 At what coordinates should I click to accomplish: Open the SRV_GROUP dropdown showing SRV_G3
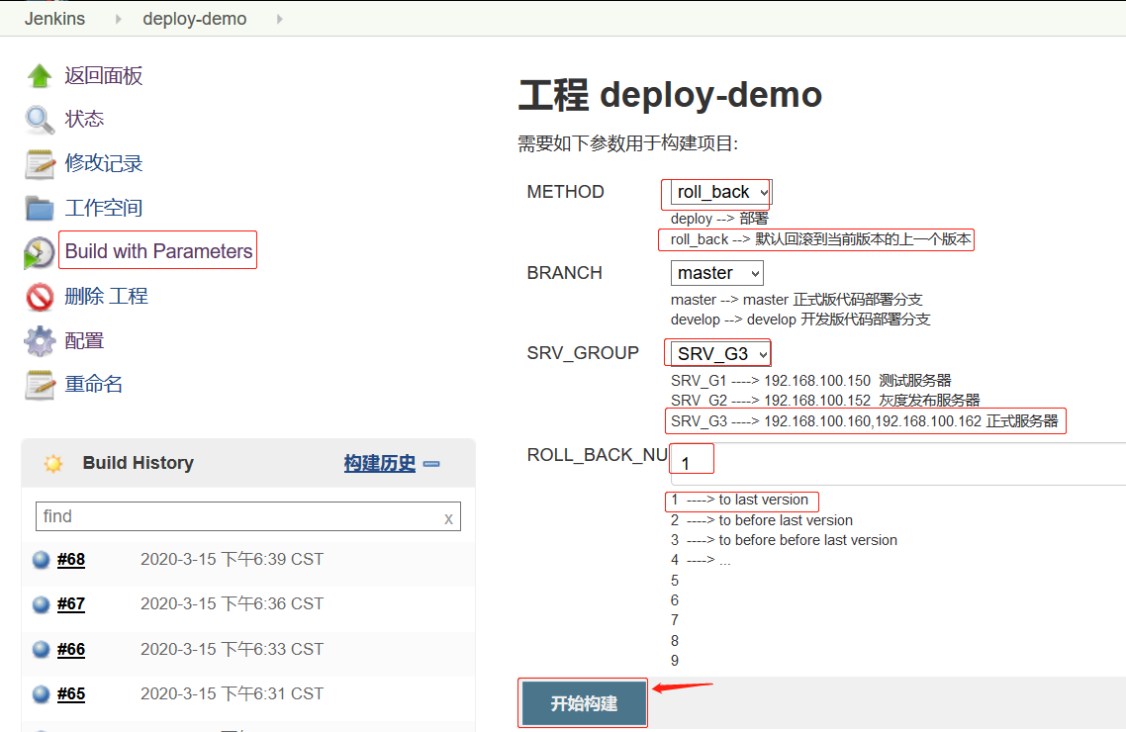tap(720, 354)
